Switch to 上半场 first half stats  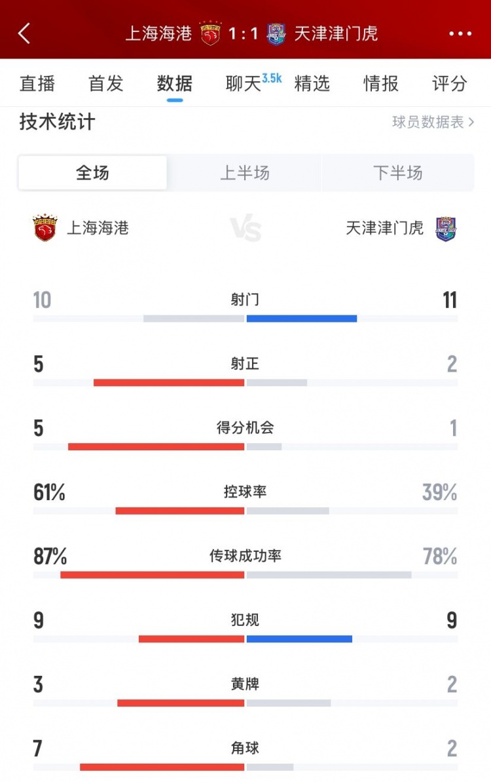point(245,173)
